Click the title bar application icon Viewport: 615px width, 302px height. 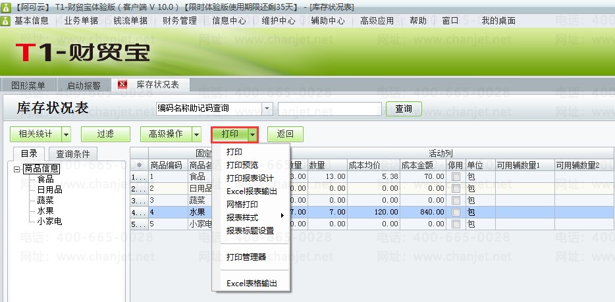[5, 7]
